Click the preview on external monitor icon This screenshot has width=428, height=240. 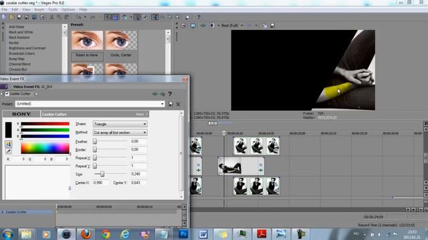pos(193,25)
